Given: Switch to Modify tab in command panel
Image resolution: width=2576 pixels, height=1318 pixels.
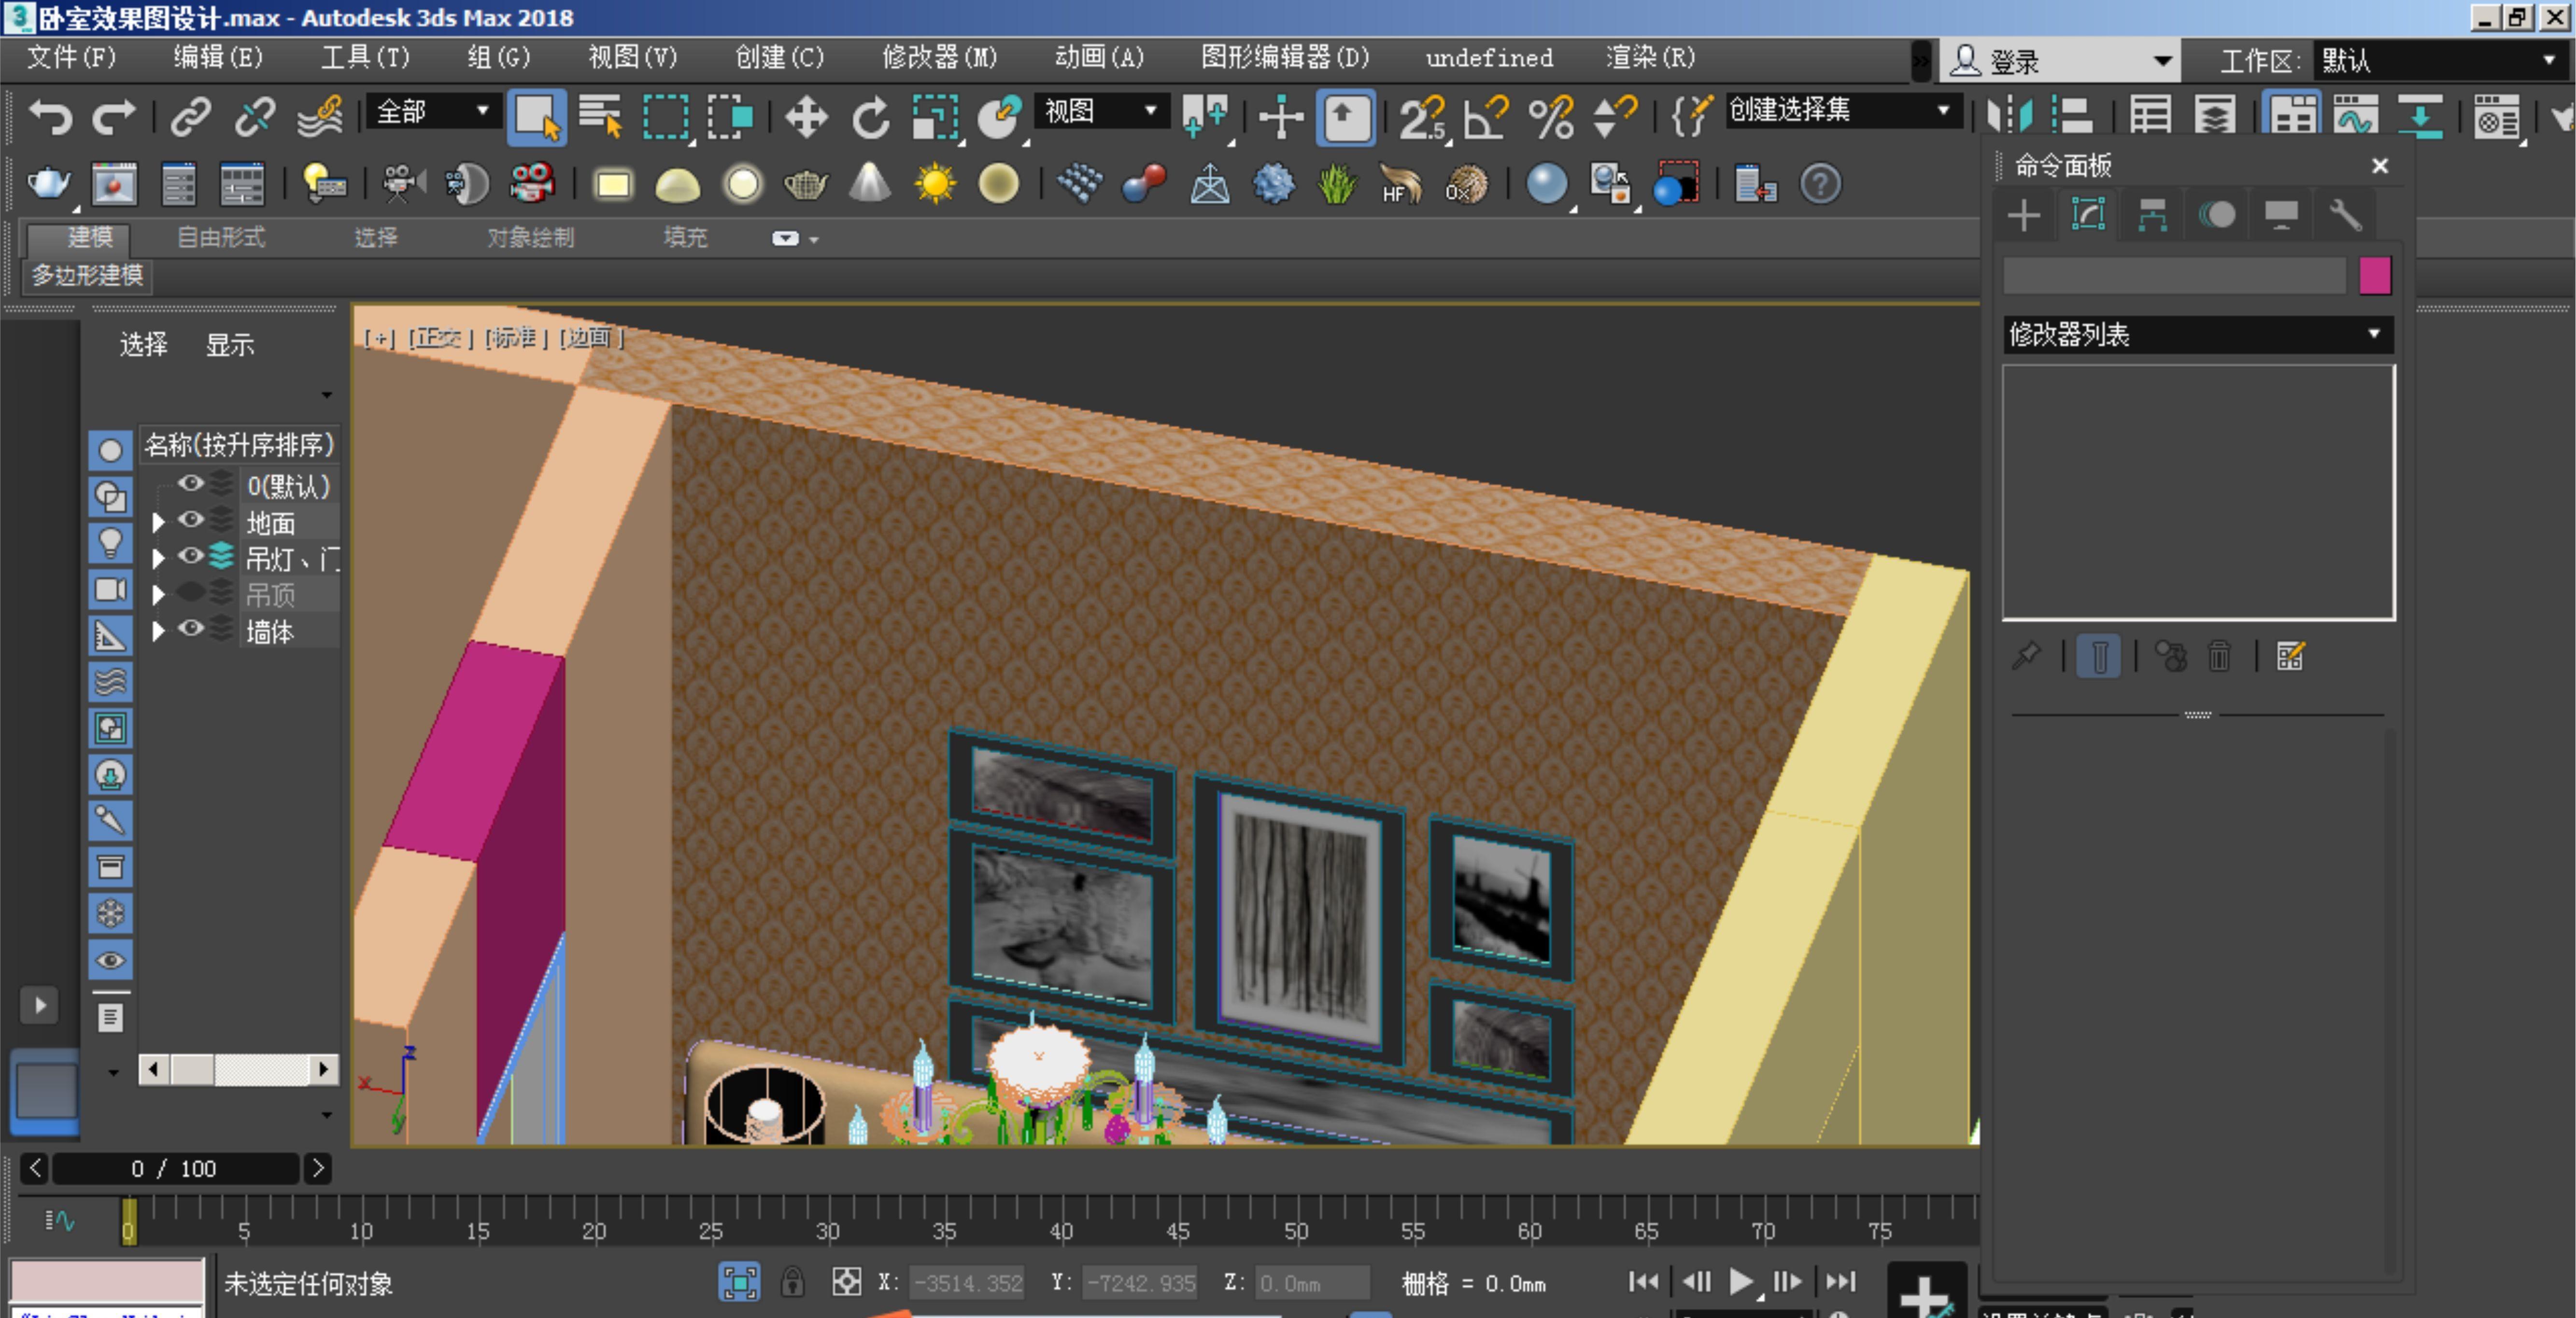Looking at the screenshot, I should [x=2088, y=215].
